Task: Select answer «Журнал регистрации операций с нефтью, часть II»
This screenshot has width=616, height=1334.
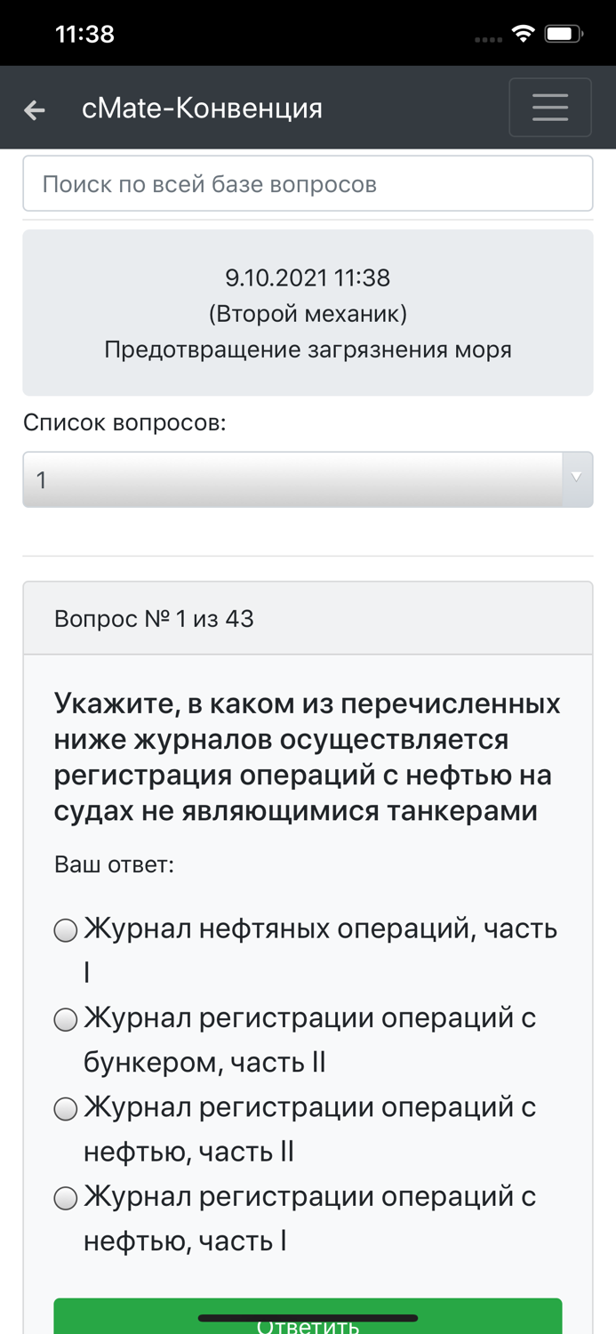Action: [x=65, y=1109]
